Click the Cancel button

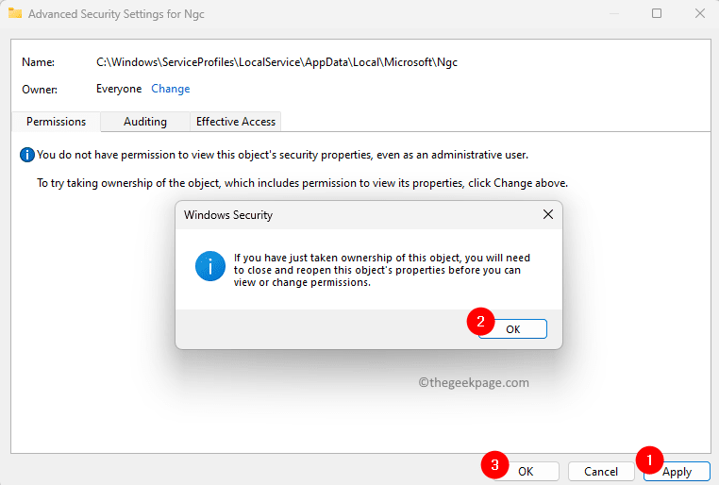pyautogui.click(x=601, y=471)
